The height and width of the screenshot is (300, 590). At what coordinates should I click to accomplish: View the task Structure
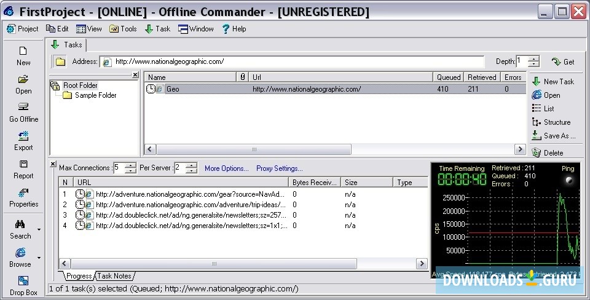coord(551,122)
